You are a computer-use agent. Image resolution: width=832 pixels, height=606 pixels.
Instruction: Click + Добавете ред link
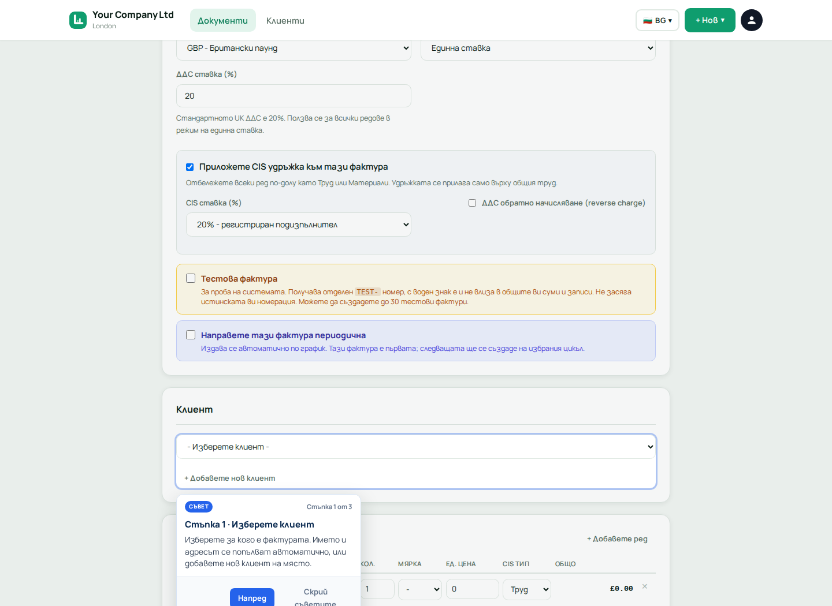[x=617, y=538]
